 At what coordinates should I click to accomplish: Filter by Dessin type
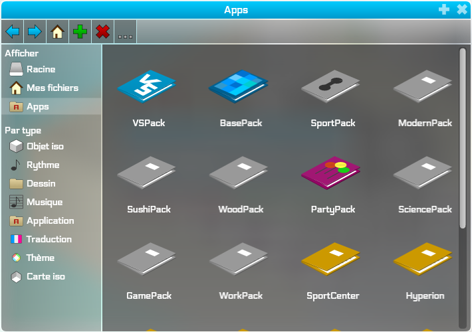pos(51,183)
